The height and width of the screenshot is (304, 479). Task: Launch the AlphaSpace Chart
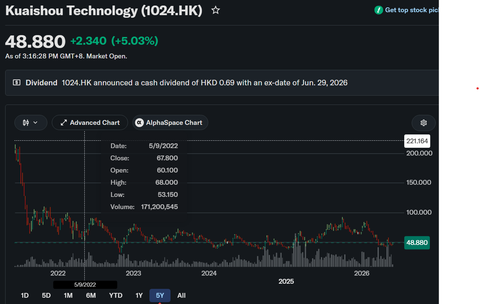pos(170,123)
